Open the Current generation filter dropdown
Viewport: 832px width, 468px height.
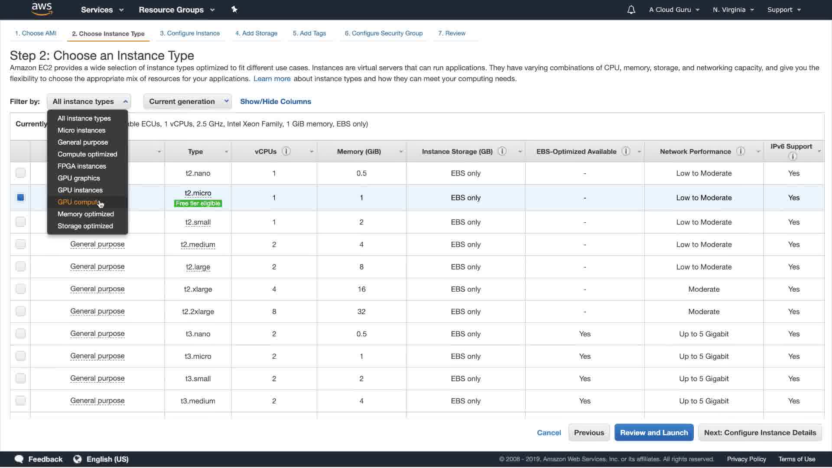click(187, 101)
